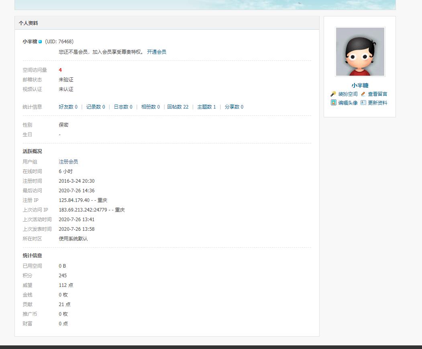
Task: Open the 装扮空间 link
Action: (x=348, y=94)
